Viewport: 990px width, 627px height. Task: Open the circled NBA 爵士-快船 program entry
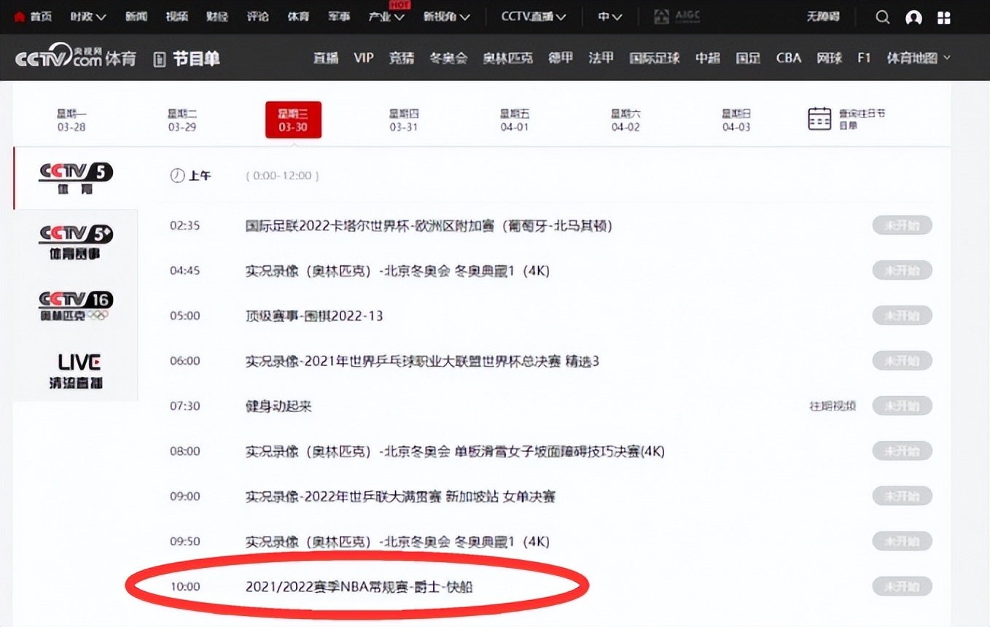[x=360, y=586]
